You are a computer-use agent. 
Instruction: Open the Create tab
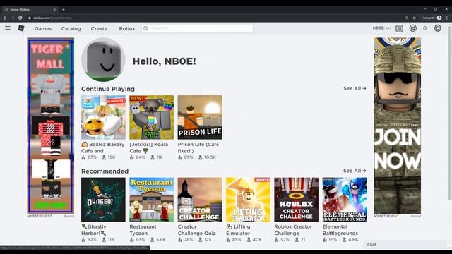click(x=99, y=28)
